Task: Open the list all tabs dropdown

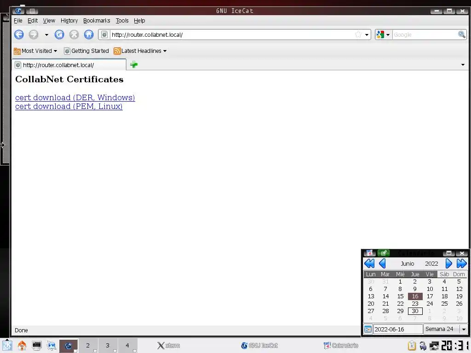Action: (x=463, y=65)
